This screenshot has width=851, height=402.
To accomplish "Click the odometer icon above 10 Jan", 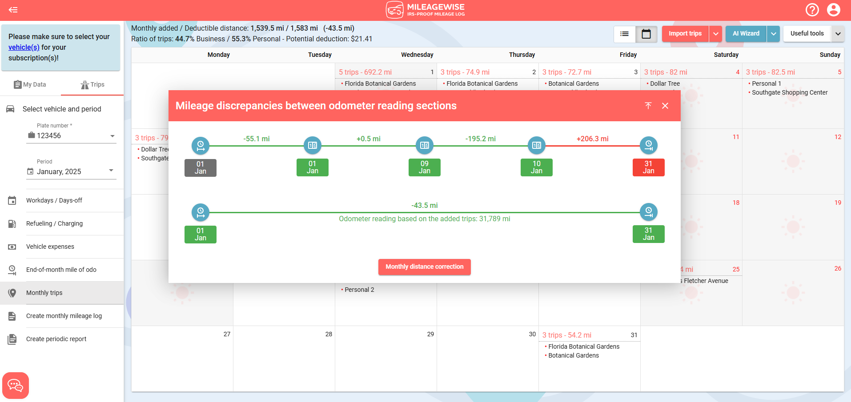I will tap(536, 145).
